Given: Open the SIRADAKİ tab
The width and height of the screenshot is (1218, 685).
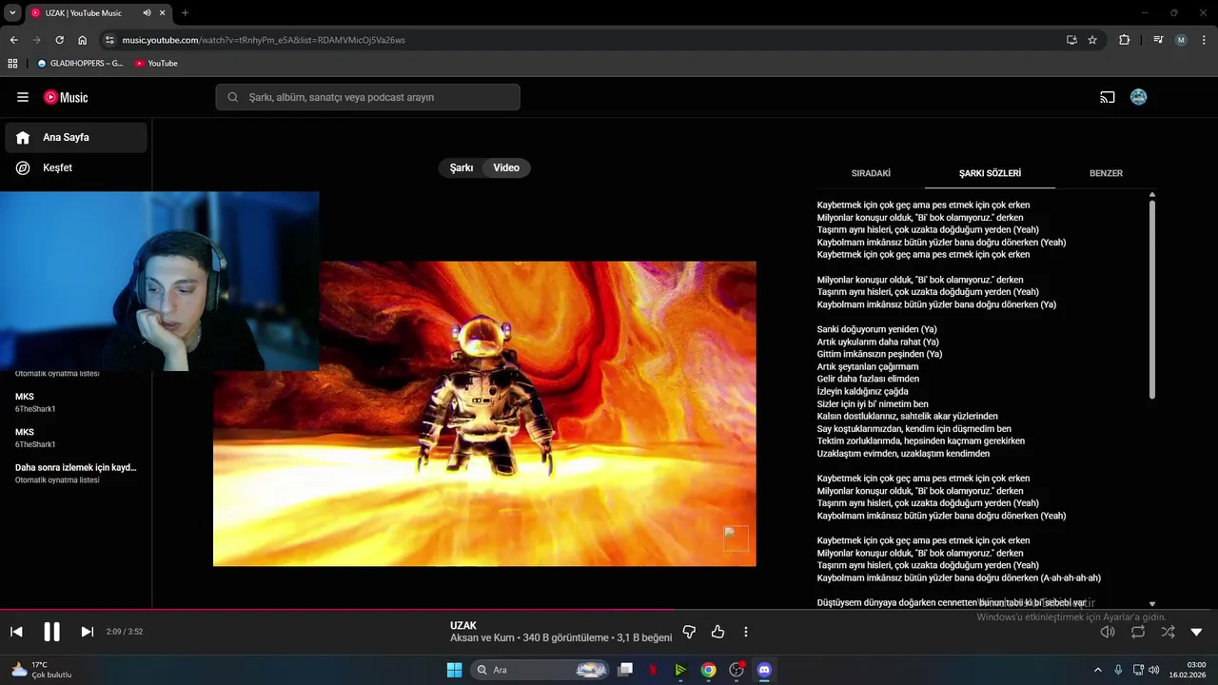Looking at the screenshot, I should click(x=871, y=173).
